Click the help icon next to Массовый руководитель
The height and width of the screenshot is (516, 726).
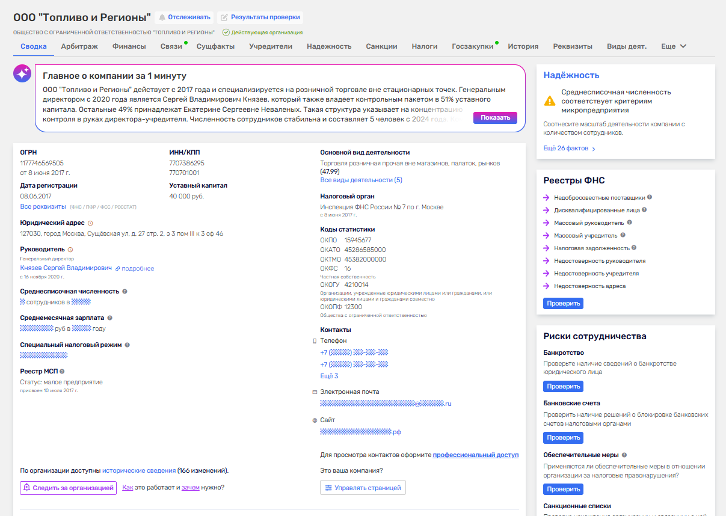pyautogui.click(x=629, y=223)
